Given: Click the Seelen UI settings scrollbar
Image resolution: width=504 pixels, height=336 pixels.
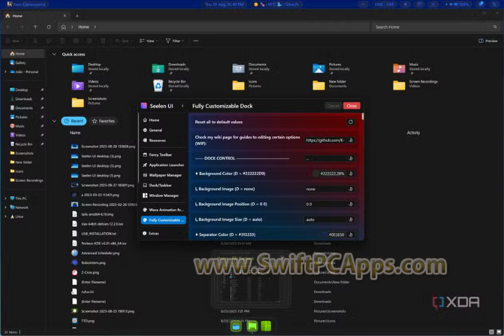Looking at the screenshot, I should tap(363, 116).
